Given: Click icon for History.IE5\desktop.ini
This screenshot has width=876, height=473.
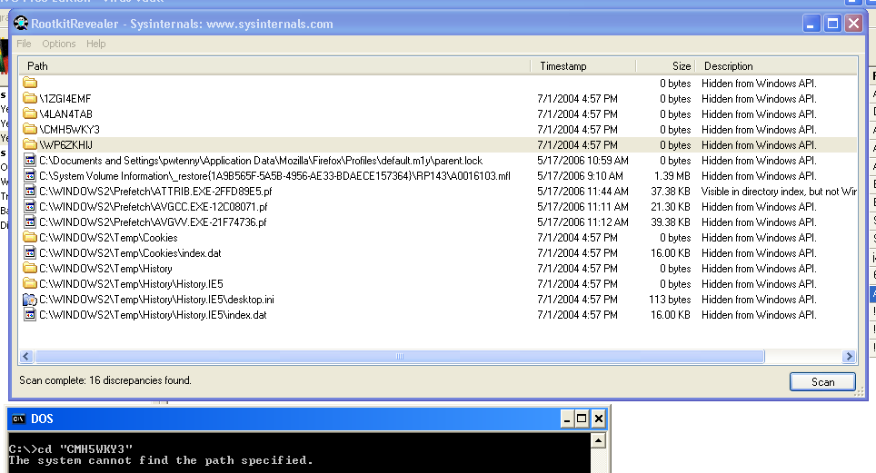Looking at the screenshot, I should point(30,300).
